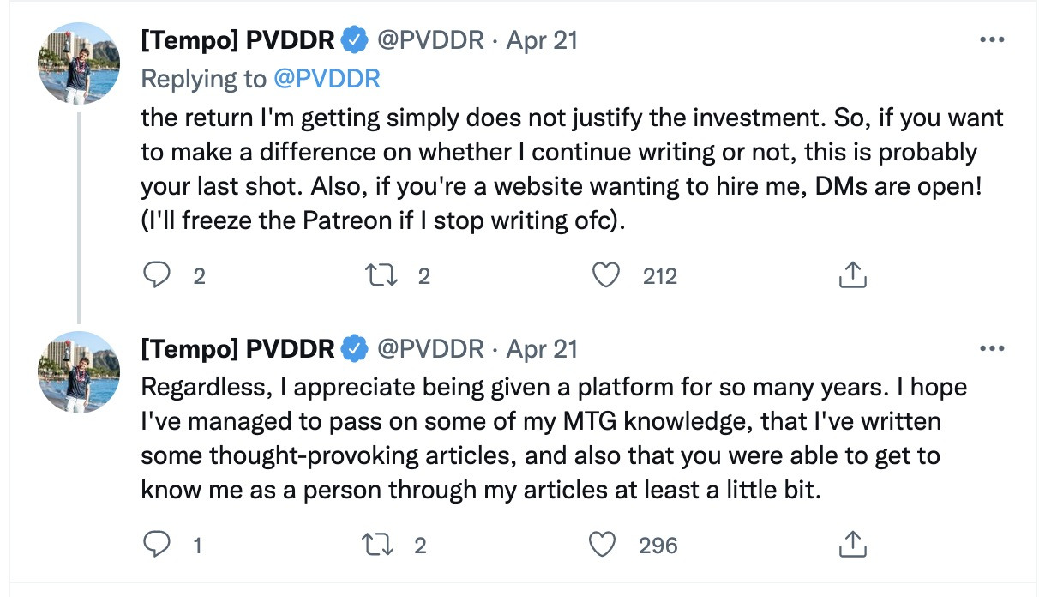Click the first tweet's verified badge
1039x597 pixels.
pyautogui.click(x=355, y=40)
